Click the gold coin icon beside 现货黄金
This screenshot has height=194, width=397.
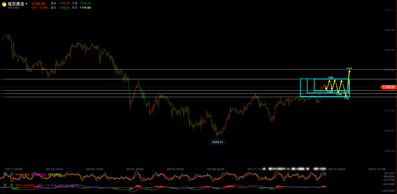(x=5, y=4)
